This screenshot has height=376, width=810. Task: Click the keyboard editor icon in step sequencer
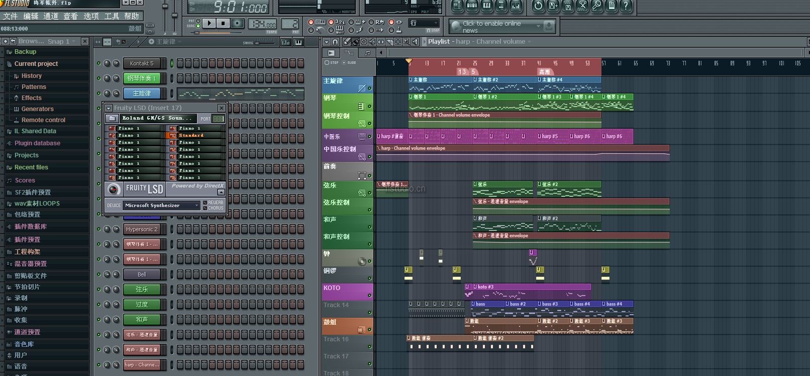pos(299,42)
